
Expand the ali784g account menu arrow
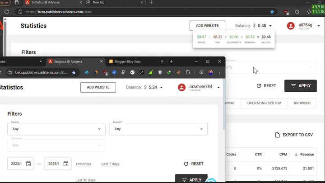[x=319, y=26]
